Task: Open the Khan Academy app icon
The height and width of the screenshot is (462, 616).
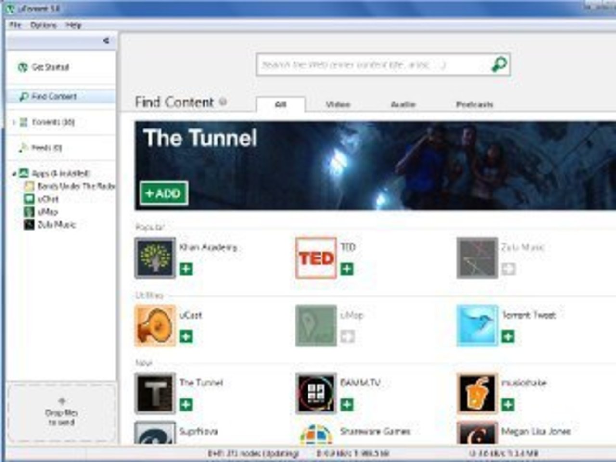Action: coord(155,258)
